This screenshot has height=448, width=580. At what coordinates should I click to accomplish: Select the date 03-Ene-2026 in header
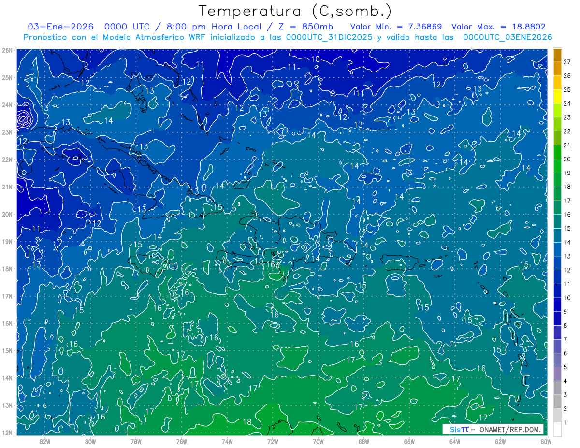60,27
